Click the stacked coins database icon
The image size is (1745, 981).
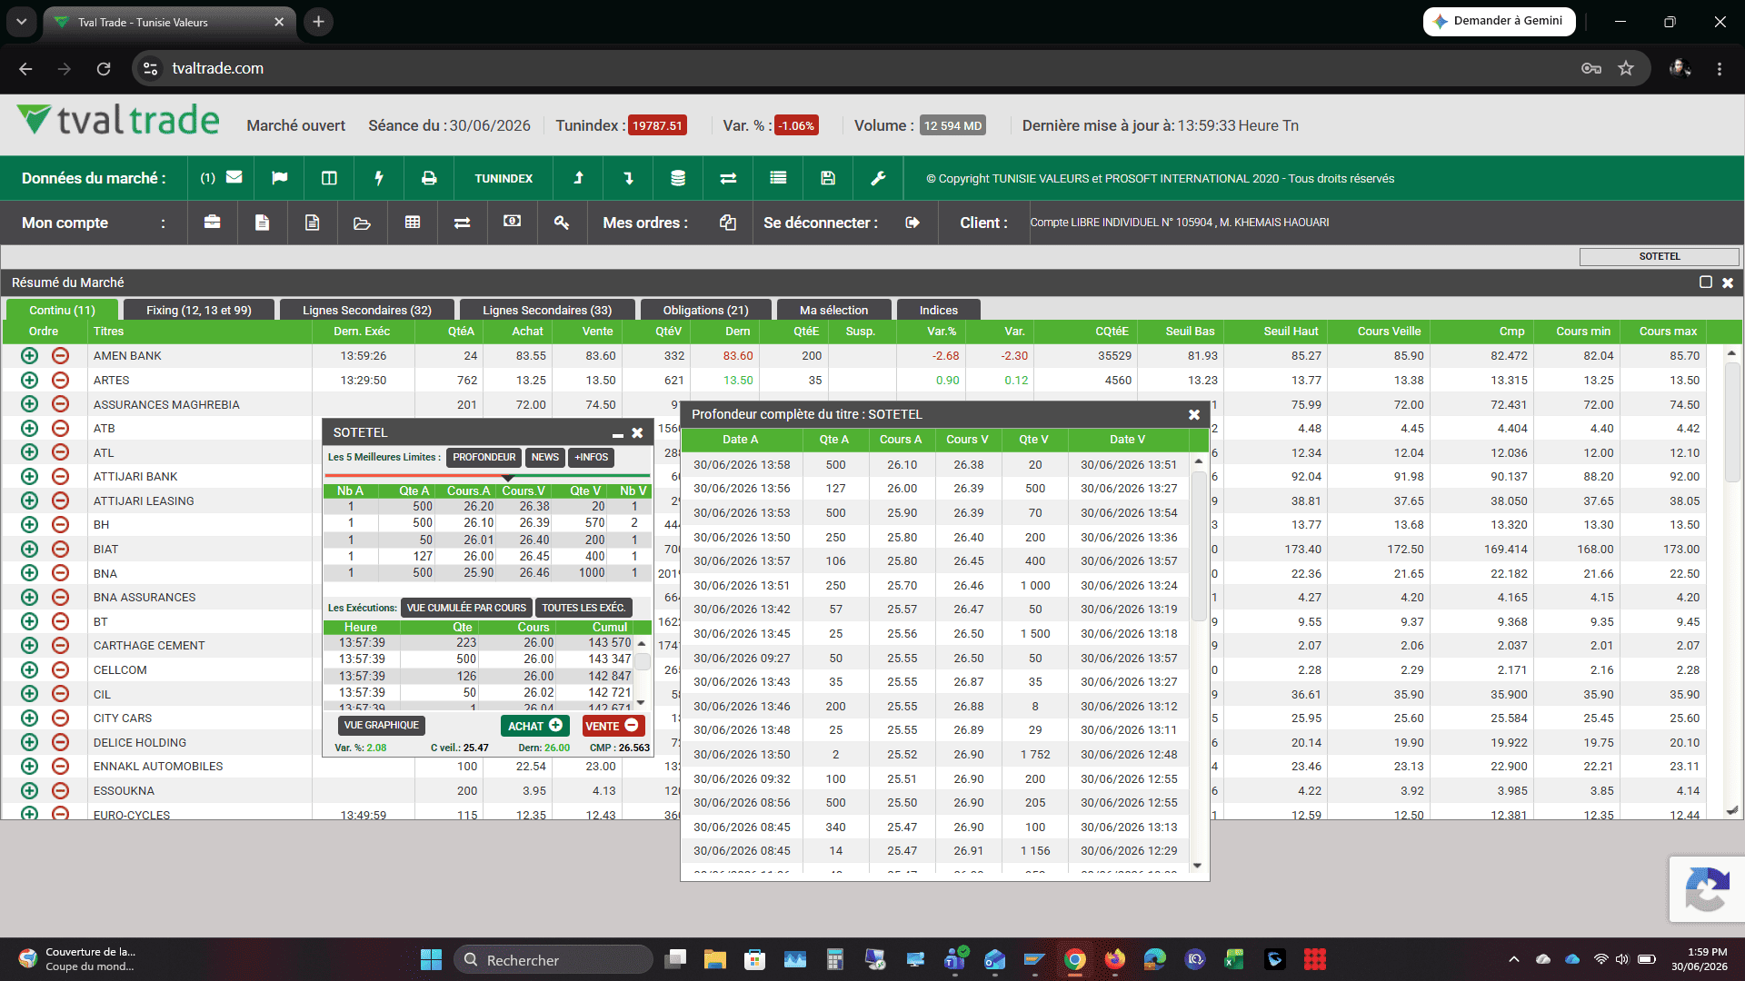pos(678,178)
